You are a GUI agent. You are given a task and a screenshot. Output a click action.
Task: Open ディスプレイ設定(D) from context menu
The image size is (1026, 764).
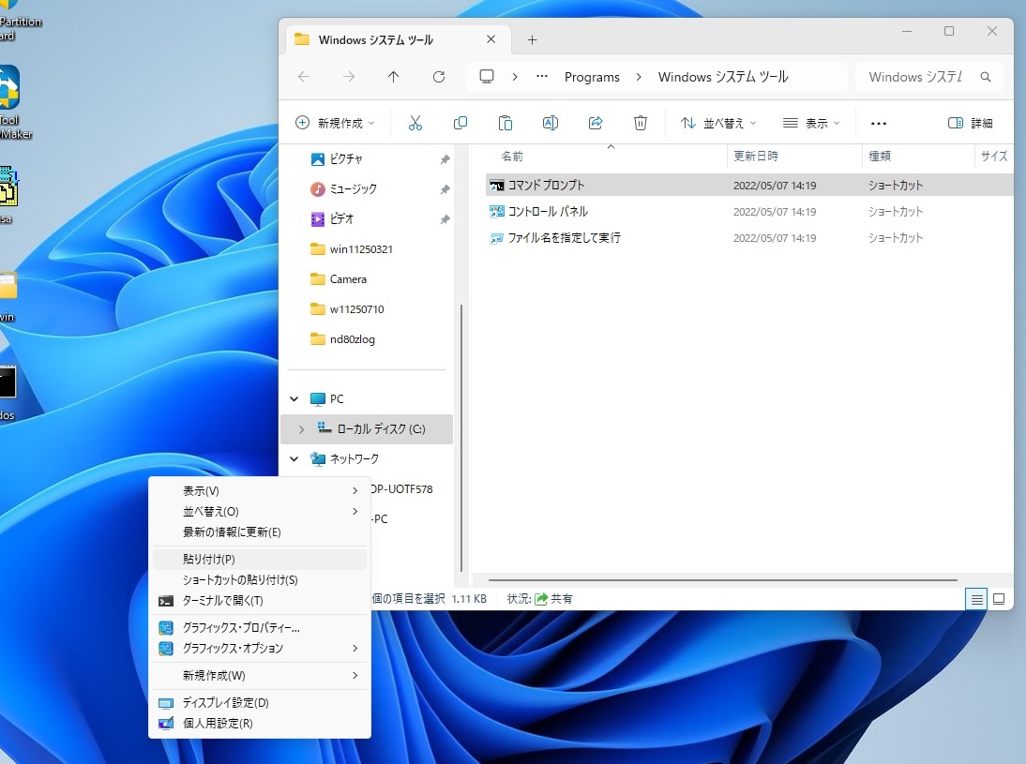[x=260, y=702]
